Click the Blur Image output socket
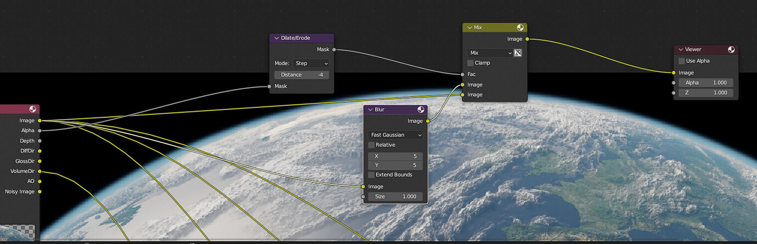Viewport: 757px width, 244px height. [428, 121]
